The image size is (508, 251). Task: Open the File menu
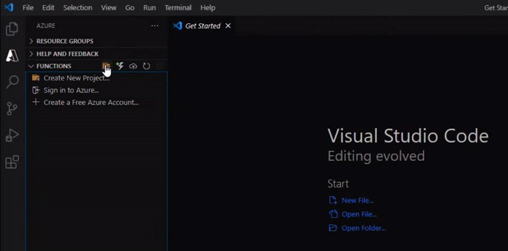pos(28,8)
